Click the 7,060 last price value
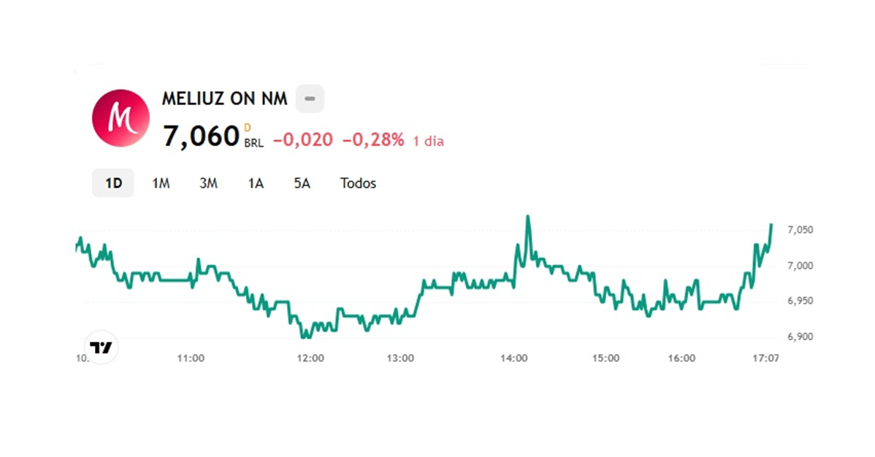Viewport: 875px width, 457px height. click(x=201, y=137)
